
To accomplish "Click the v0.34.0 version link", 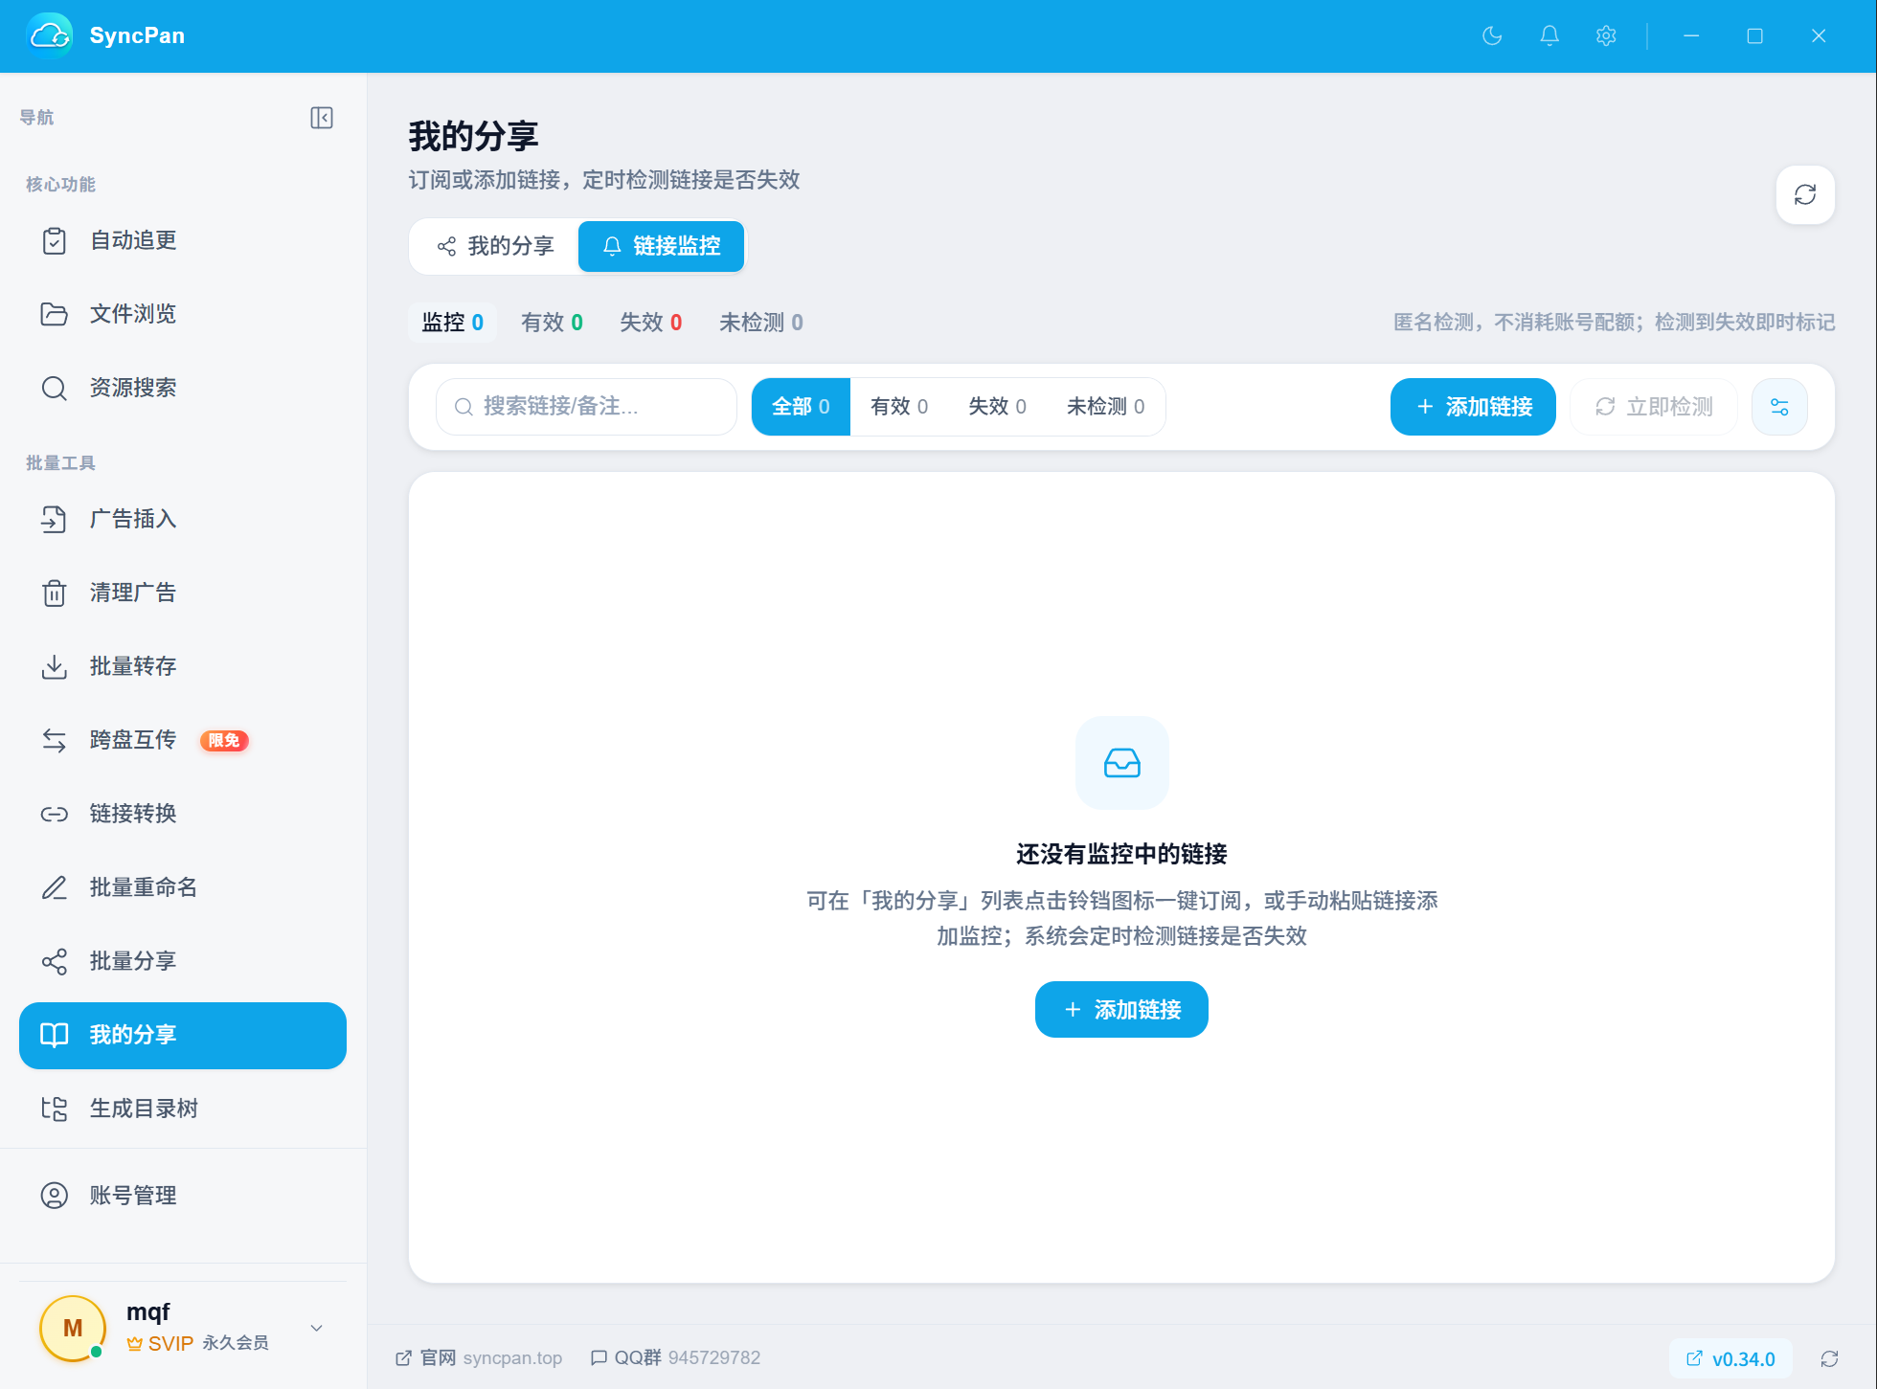I will point(1730,1359).
